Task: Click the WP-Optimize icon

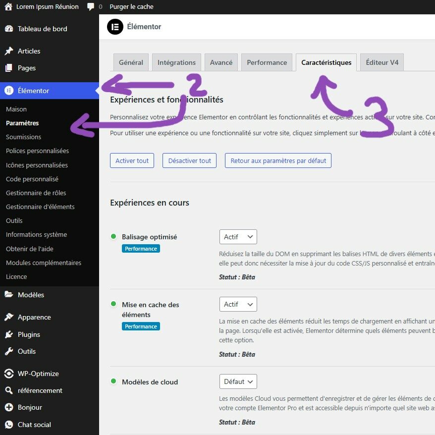Action: (9, 374)
